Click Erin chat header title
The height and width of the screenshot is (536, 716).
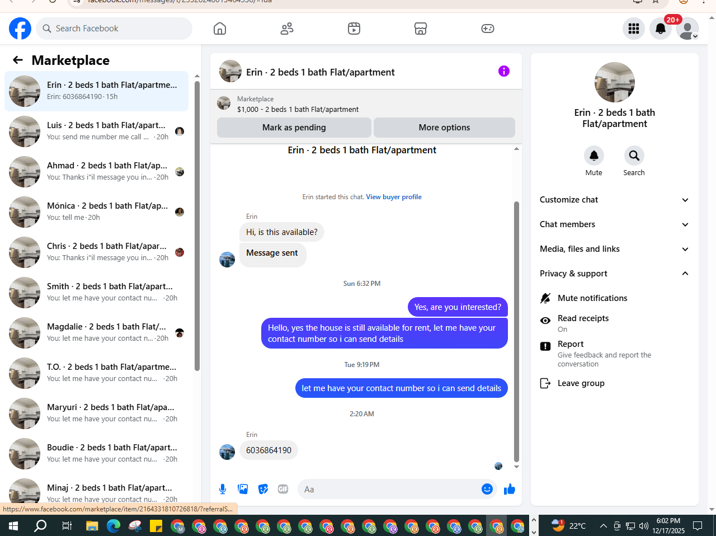[321, 72]
